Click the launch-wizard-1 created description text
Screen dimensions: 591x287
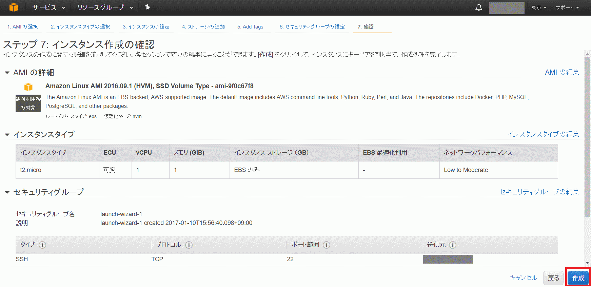[176, 223]
